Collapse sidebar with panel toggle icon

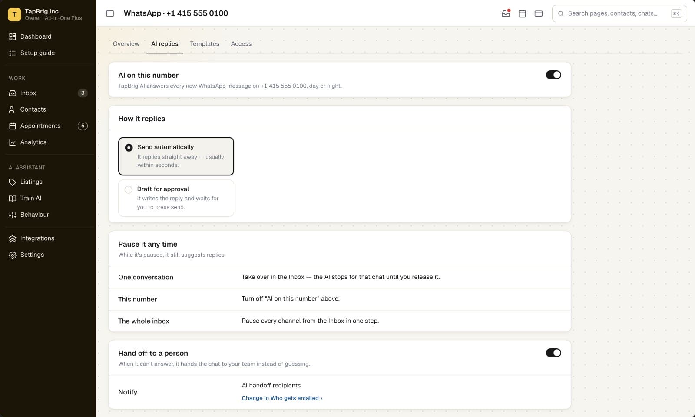coord(110,13)
